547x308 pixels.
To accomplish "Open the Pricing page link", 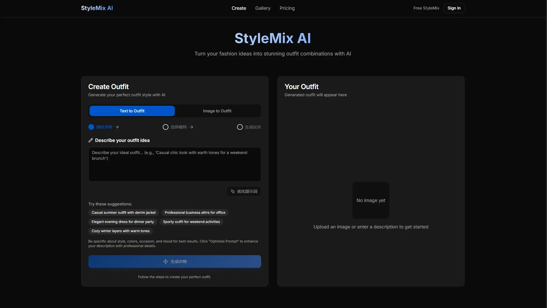I will click(x=287, y=8).
